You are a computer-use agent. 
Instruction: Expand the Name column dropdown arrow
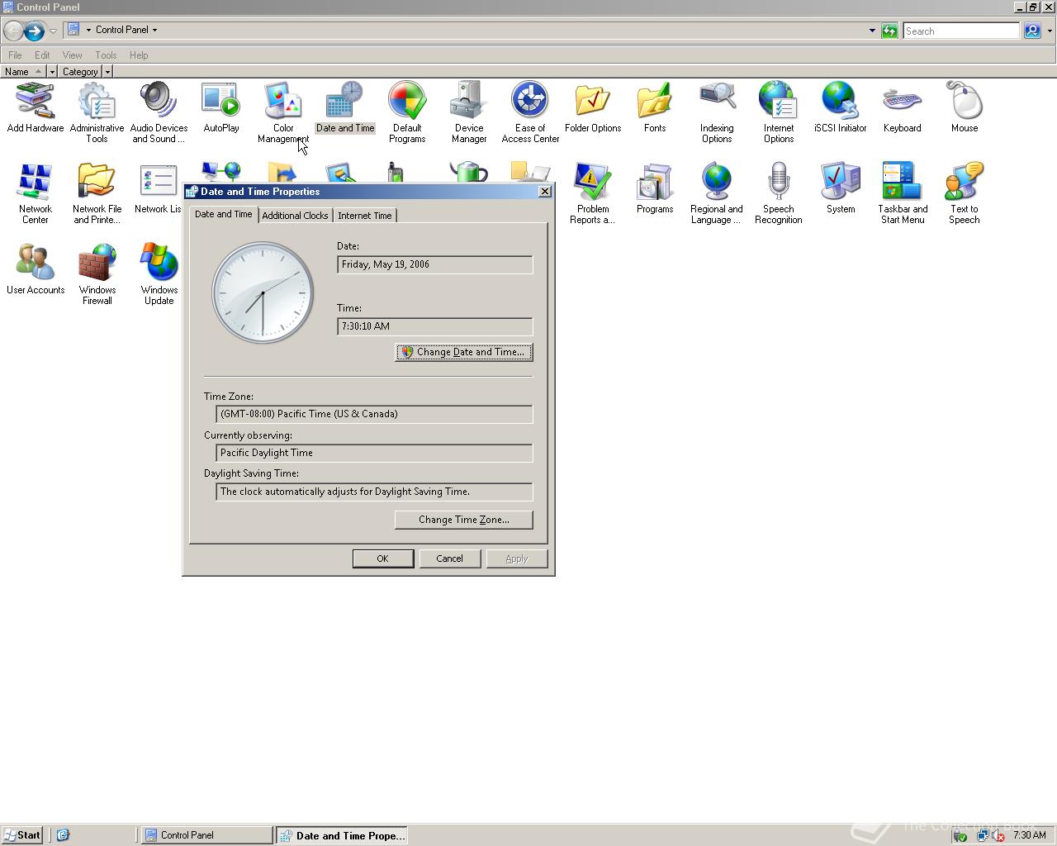pos(52,72)
